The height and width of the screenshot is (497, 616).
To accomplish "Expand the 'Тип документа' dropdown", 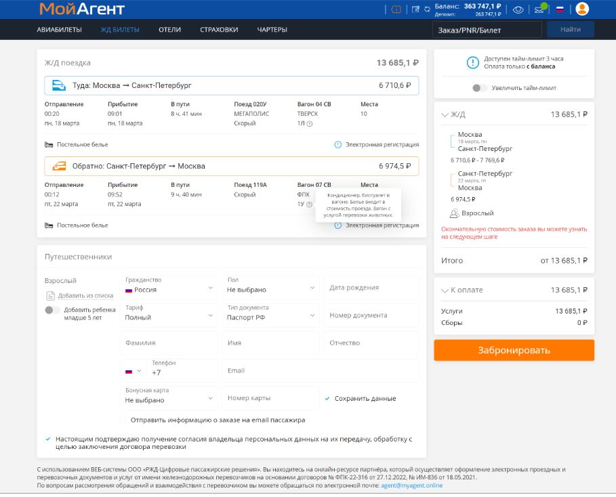I will tap(271, 316).
